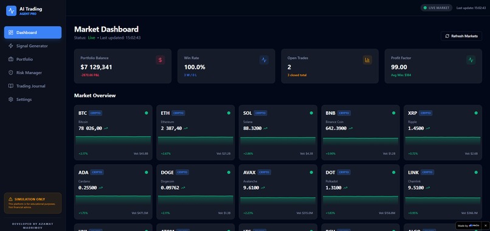Click the AI Trading logo icon

coord(12,11)
